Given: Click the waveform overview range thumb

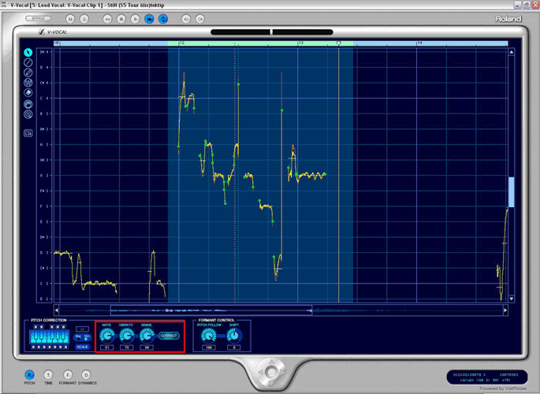Looking at the screenshot, I should pyautogui.click(x=211, y=310).
